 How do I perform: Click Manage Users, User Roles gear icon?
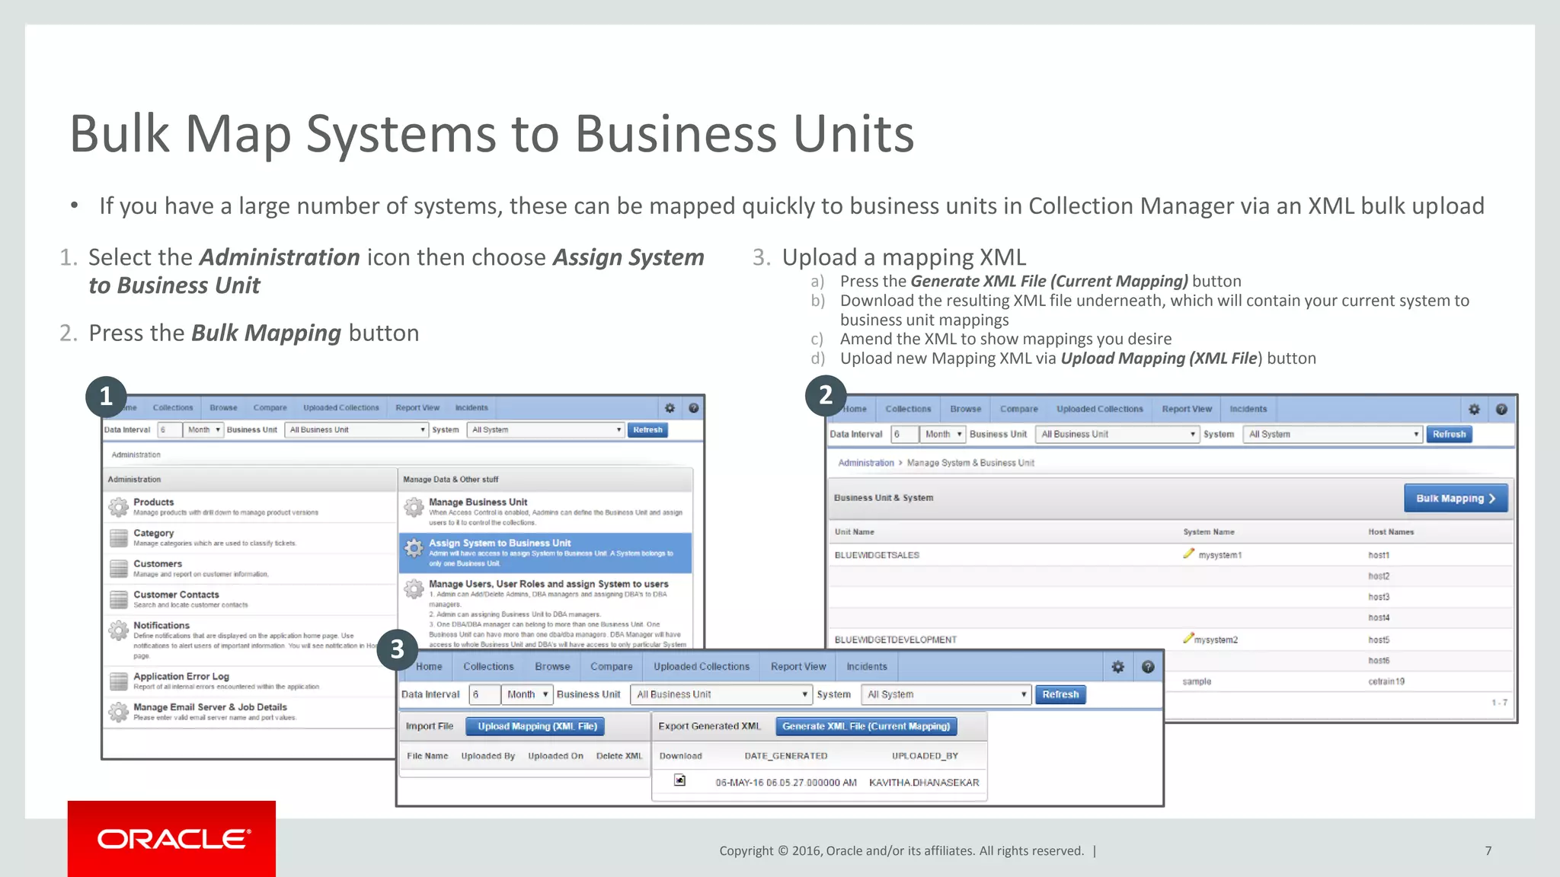click(x=414, y=588)
